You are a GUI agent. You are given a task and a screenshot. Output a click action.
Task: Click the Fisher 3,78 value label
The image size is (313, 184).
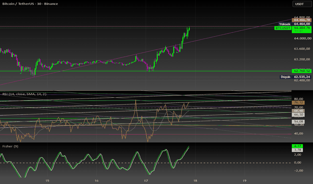click(x=297, y=150)
